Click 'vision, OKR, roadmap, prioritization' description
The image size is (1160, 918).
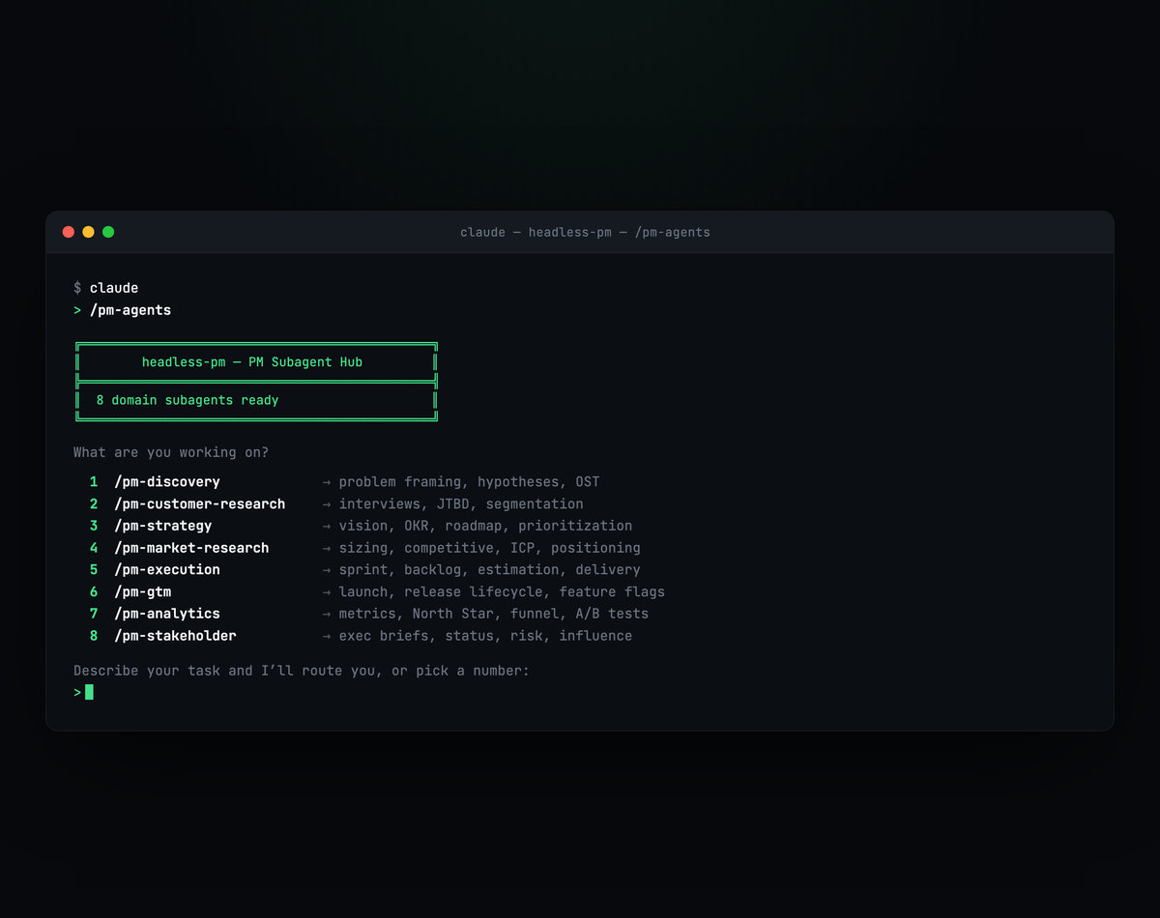485,526
